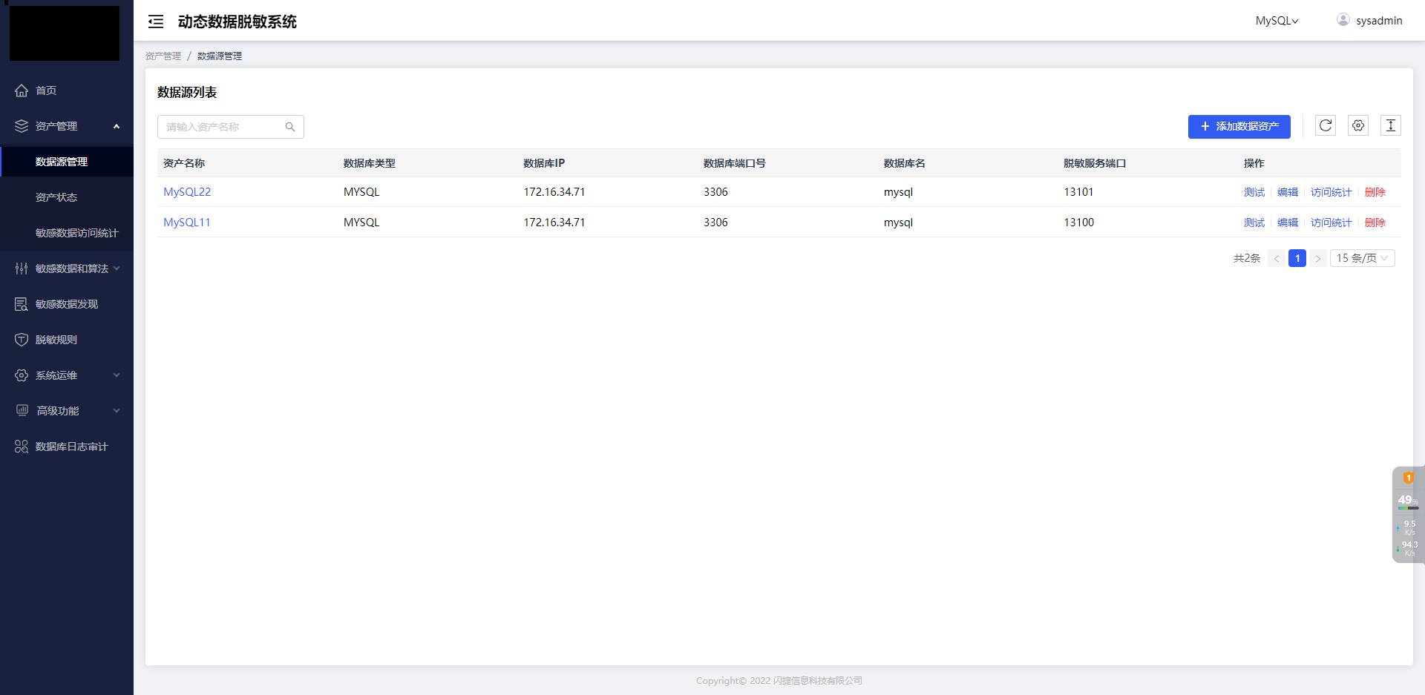The width and height of the screenshot is (1425, 695).
Task: Go to next page arrow
Action: coord(1318,258)
